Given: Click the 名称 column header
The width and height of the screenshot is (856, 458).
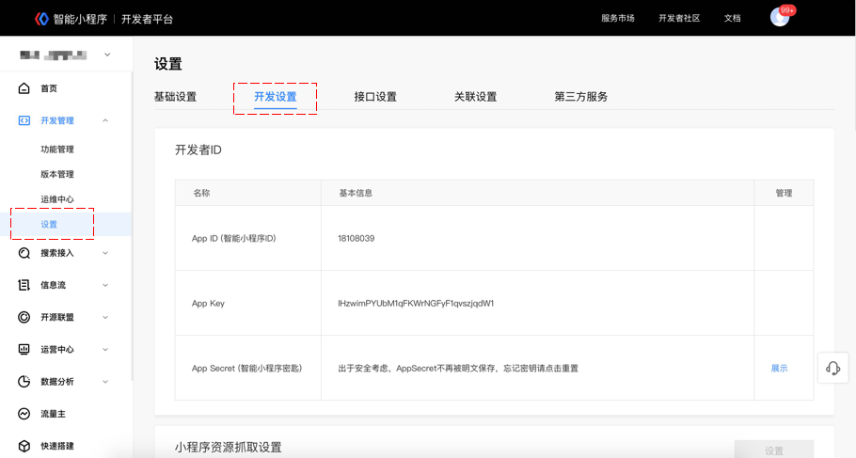Looking at the screenshot, I should tap(201, 193).
